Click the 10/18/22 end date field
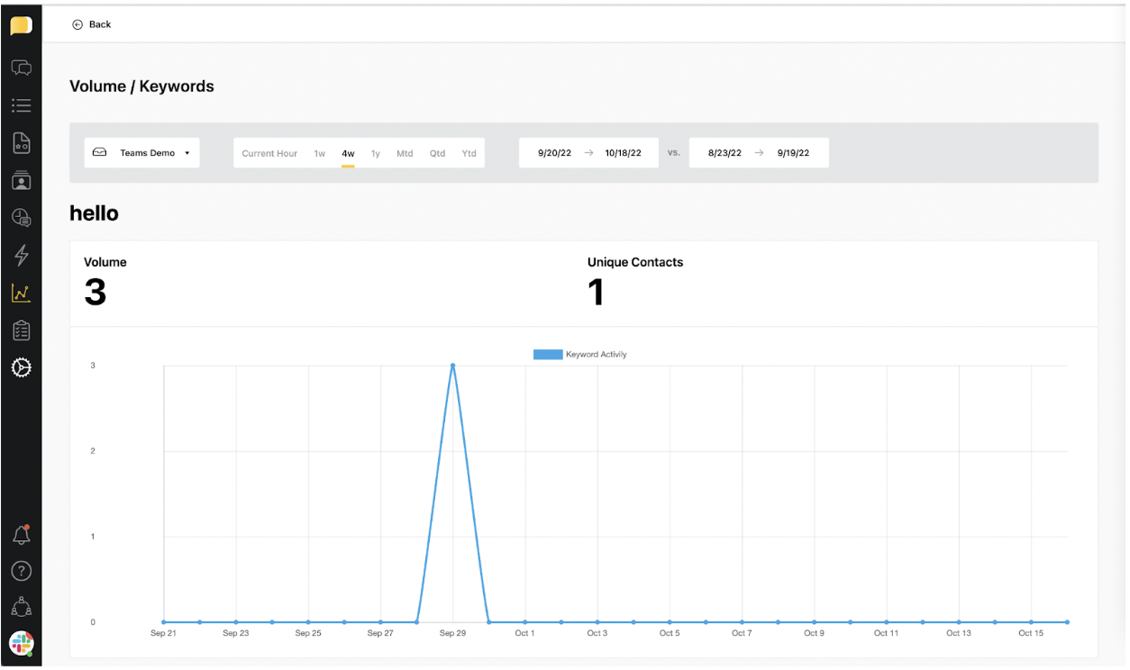This screenshot has width=1130, height=670. 624,153
